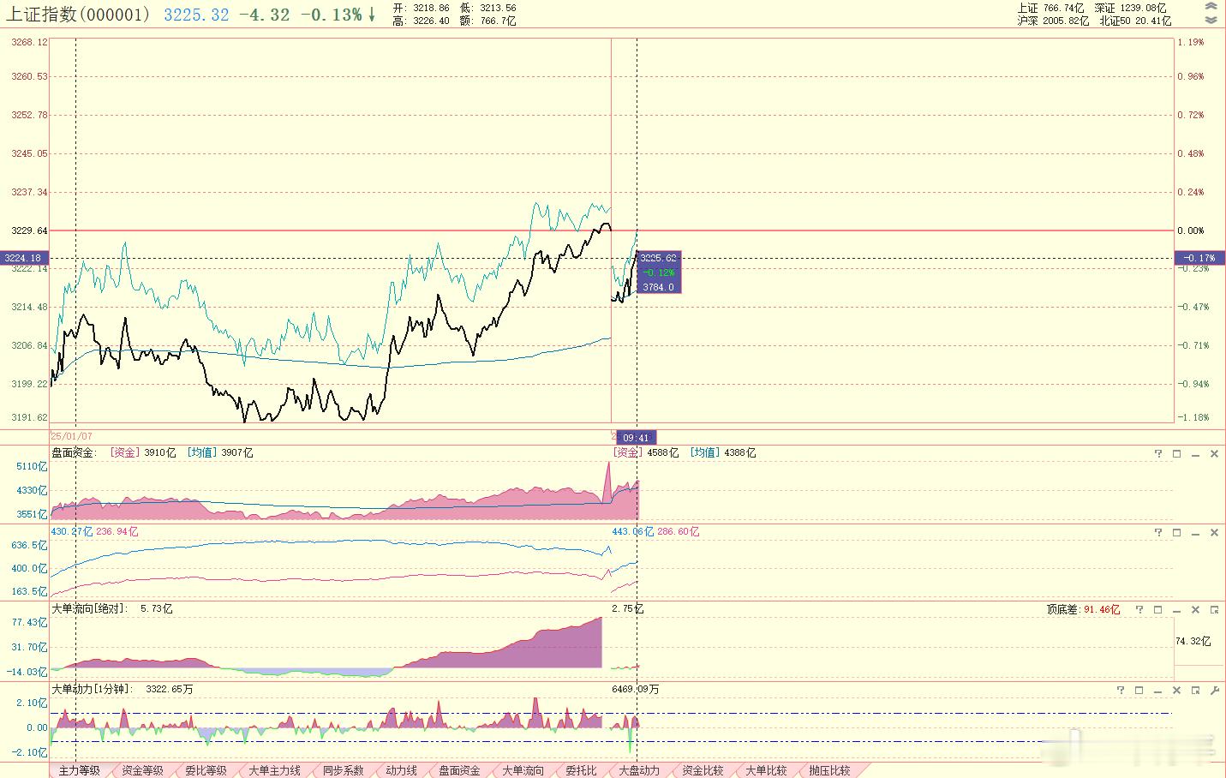Close the 盘面资金 panel
Screen dimensions: 1226x778
click(x=1214, y=453)
